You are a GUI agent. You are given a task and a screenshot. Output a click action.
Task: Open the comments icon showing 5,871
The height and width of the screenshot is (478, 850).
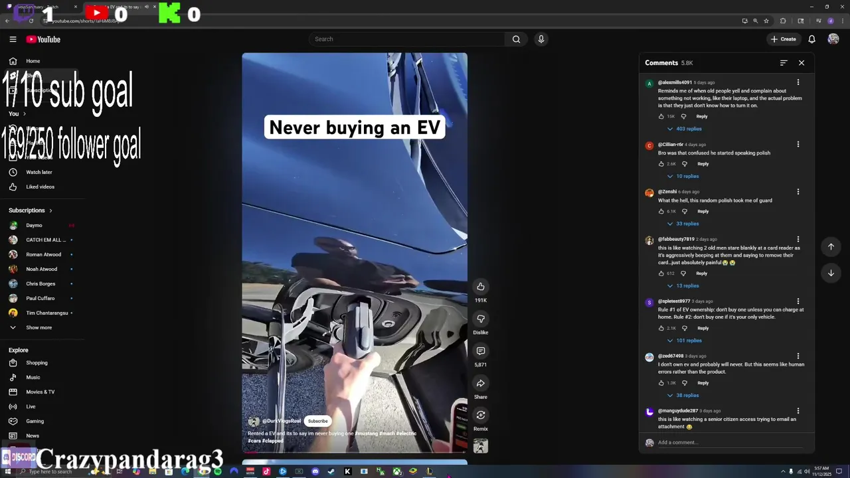[481, 351]
